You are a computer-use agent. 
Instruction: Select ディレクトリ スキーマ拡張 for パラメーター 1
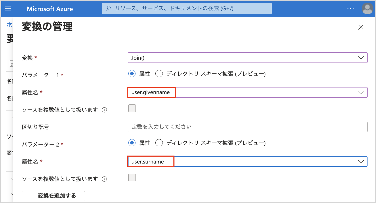point(159,74)
